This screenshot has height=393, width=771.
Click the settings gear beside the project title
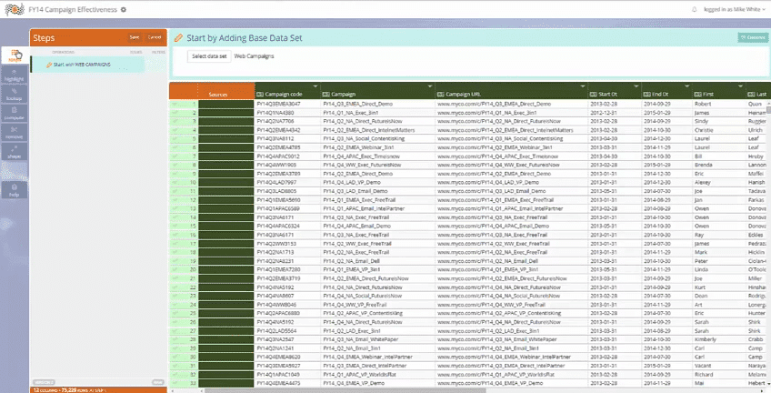pos(125,8)
